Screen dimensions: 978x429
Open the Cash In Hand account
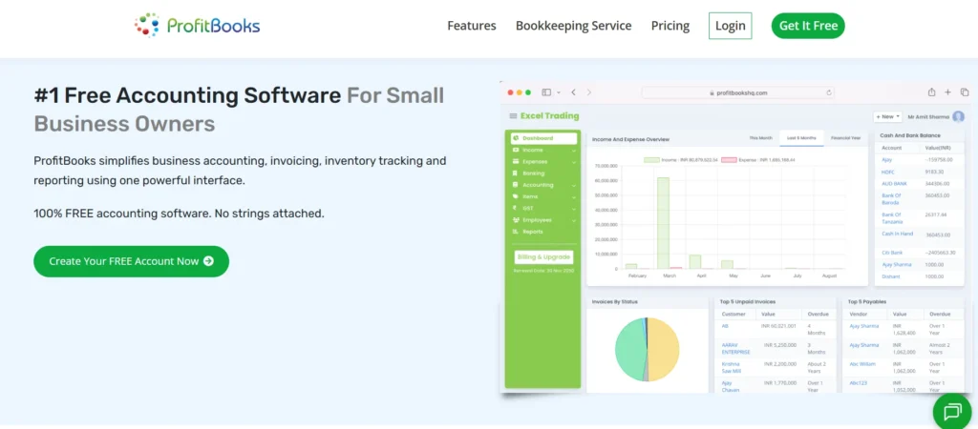tap(898, 235)
